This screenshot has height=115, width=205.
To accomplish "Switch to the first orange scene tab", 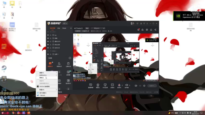I will (53, 28).
